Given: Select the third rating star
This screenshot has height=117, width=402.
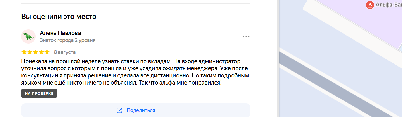Looking at the screenshot, I should [x=36, y=52].
